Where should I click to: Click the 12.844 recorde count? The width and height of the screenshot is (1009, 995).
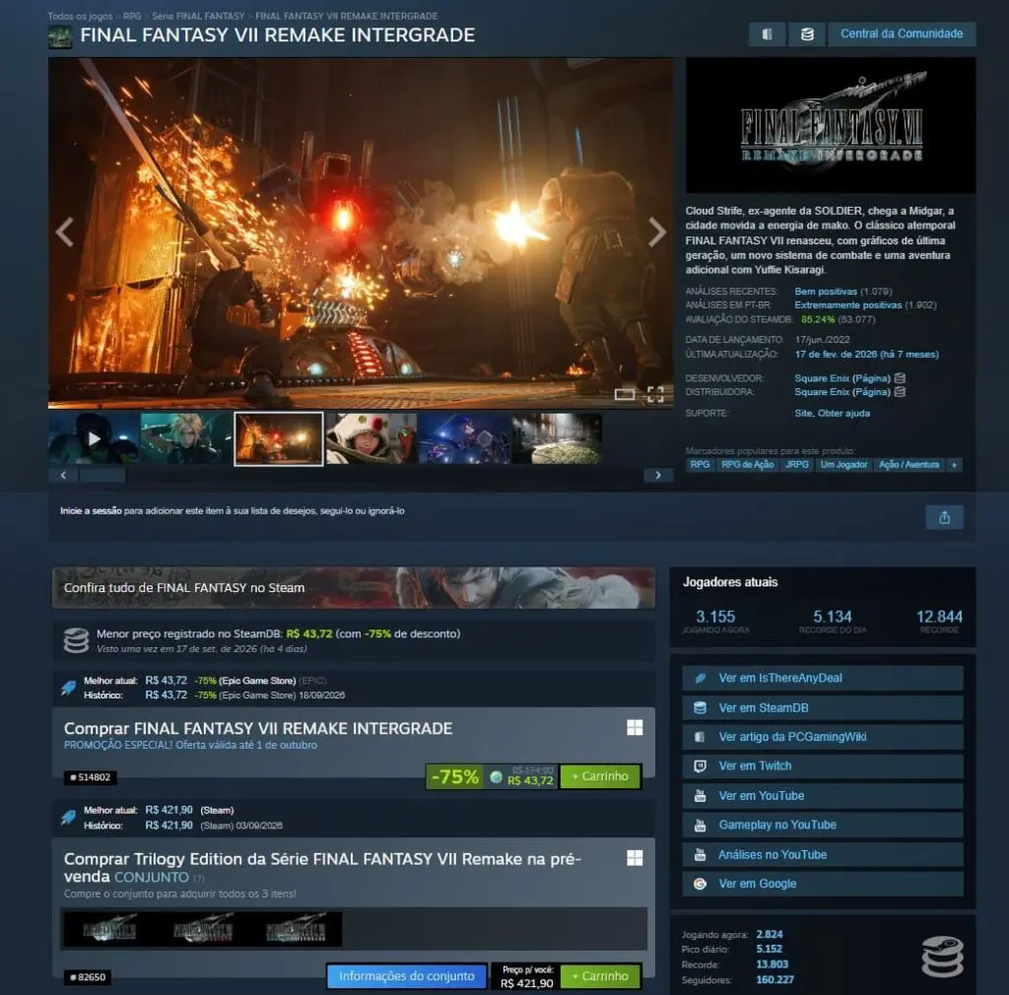pyautogui.click(x=939, y=617)
